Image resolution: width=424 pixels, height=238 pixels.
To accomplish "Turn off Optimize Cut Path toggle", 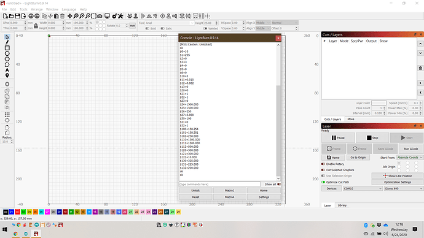I will tap(323, 182).
